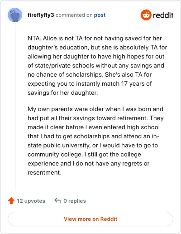Click the '12 upvotes' label

click(x=31, y=201)
